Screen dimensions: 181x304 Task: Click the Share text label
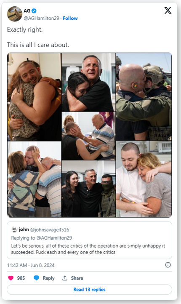click(77, 278)
